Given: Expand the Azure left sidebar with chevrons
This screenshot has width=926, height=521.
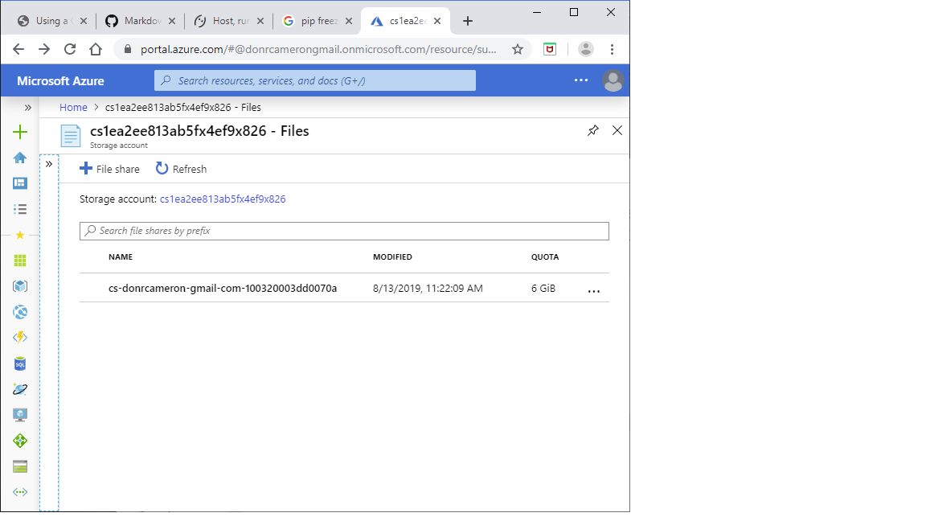Looking at the screenshot, I should pos(28,108).
